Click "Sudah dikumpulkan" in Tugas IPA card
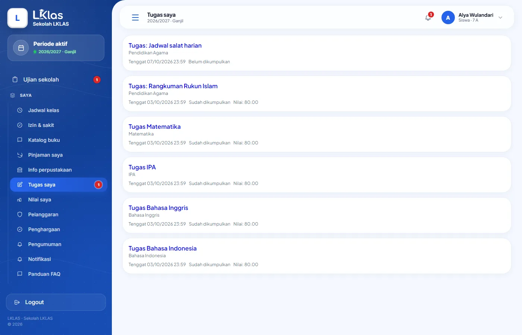The height and width of the screenshot is (335, 522). 210,184
